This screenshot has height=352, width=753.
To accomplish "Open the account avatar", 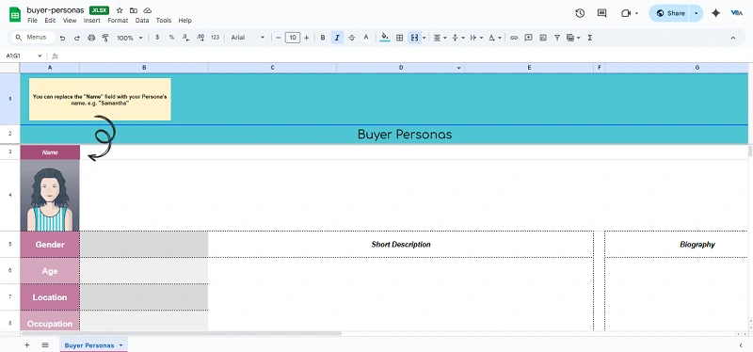I will pyautogui.click(x=737, y=13).
